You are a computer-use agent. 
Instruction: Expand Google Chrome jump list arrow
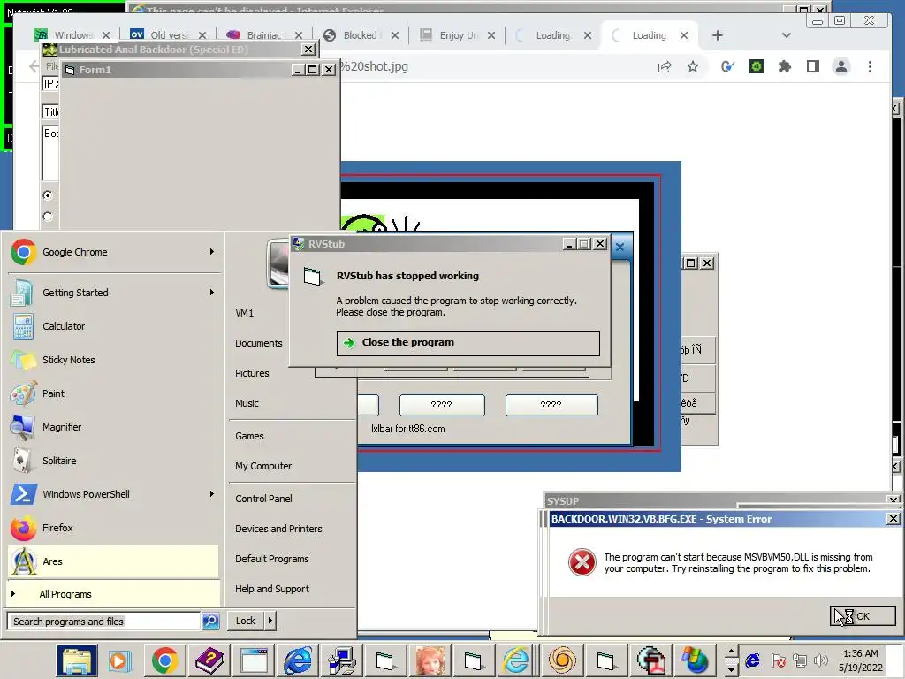(212, 252)
